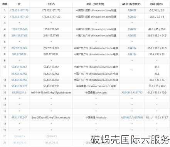The height and width of the screenshot is (147, 170).
Task: Open IP link 175.153.167.179 in hop 1
Action: (19, 10)
